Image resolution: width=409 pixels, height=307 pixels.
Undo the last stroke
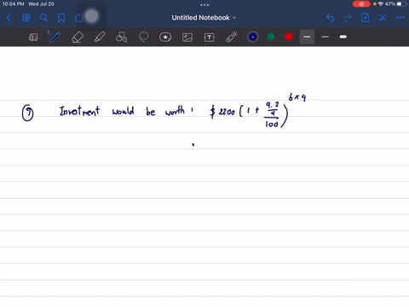coord(330,18)
